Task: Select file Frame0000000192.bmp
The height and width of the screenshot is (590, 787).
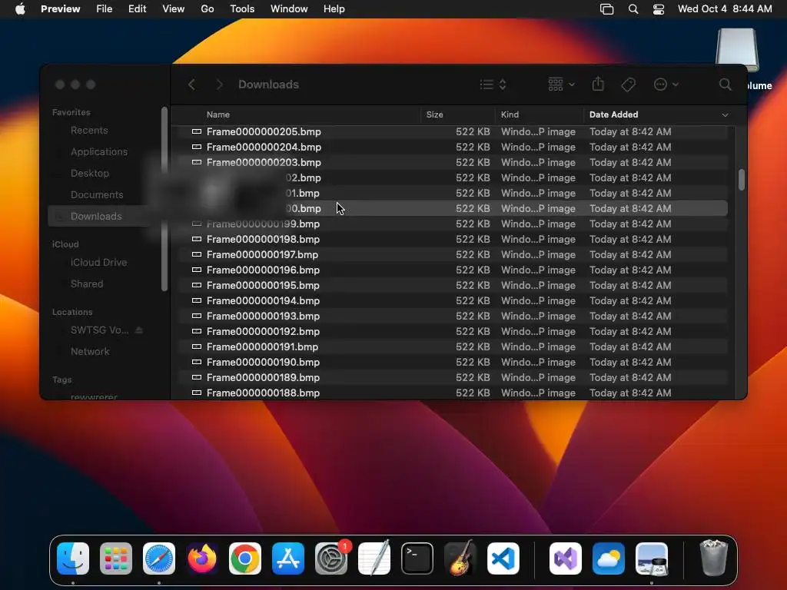Action: coord(452,332)
